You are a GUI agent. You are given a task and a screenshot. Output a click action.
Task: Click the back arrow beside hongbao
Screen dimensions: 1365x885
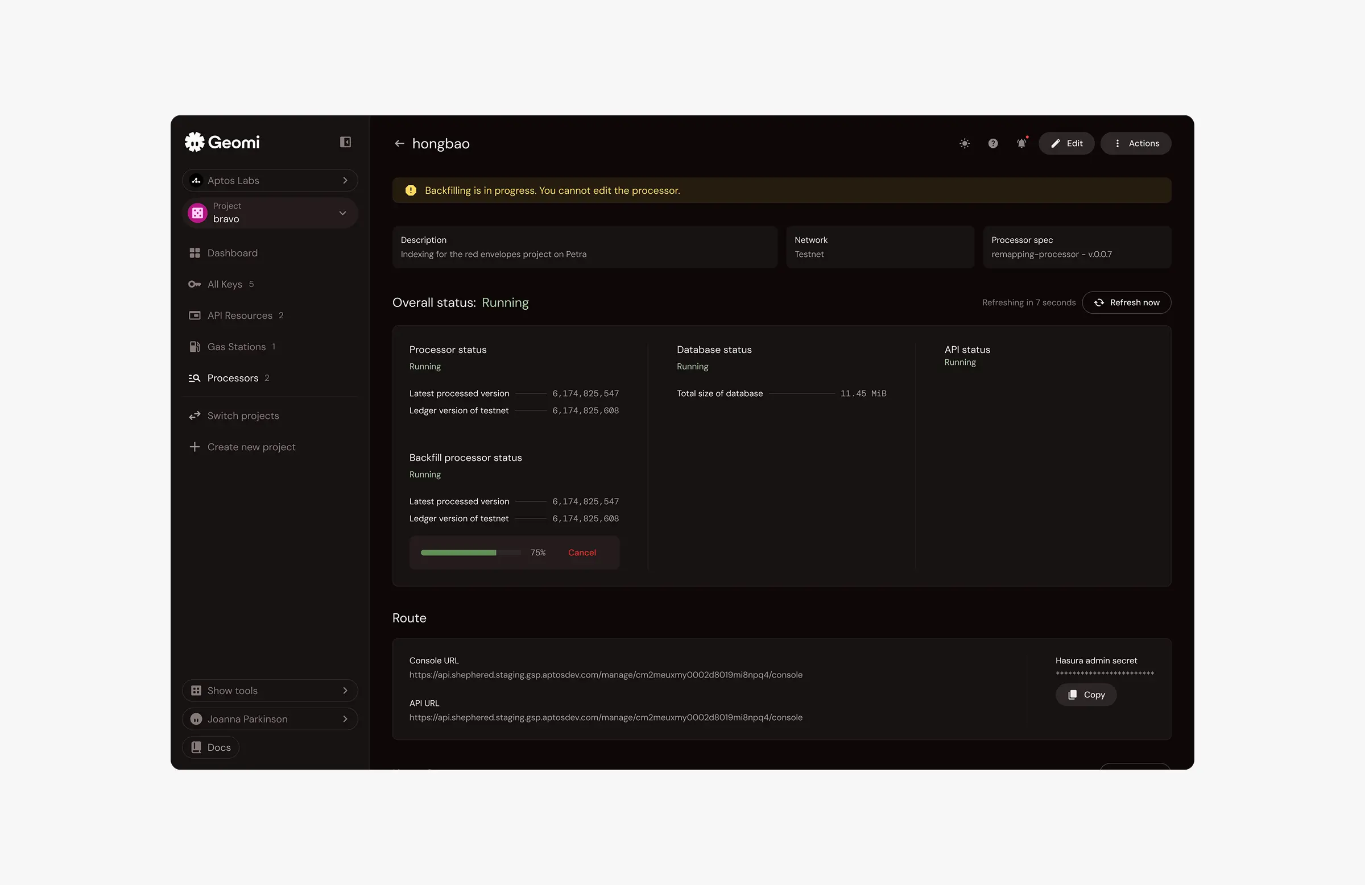tap(399, 143)
